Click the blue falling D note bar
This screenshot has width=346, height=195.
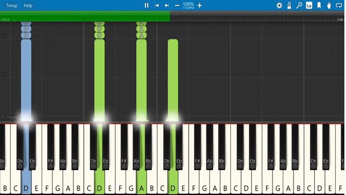pyautogui.click(x=26, y=80)
